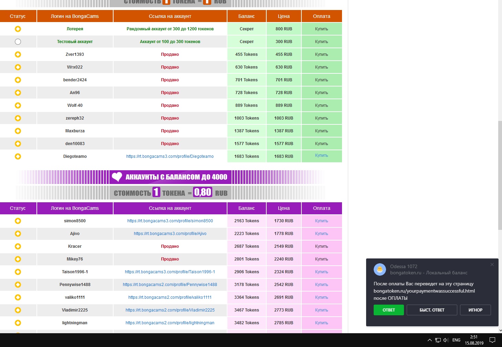Buy the Тестовый аккаунт for 300 RUB
This screenshot has height=347, width=502.
[321, 42]
